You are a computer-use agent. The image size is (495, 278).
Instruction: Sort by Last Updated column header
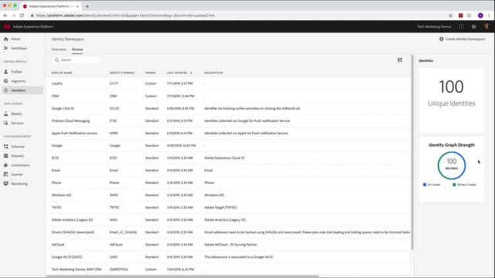point(179,73)
